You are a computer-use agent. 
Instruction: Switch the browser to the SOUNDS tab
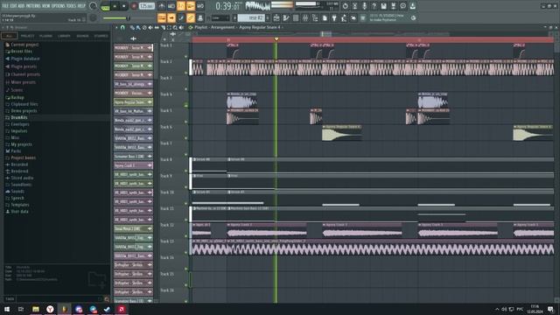[x=82, y=36]
